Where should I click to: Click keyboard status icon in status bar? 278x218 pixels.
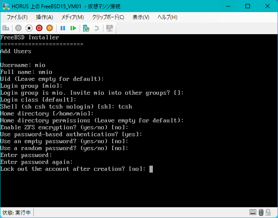[x=252, y=212]
